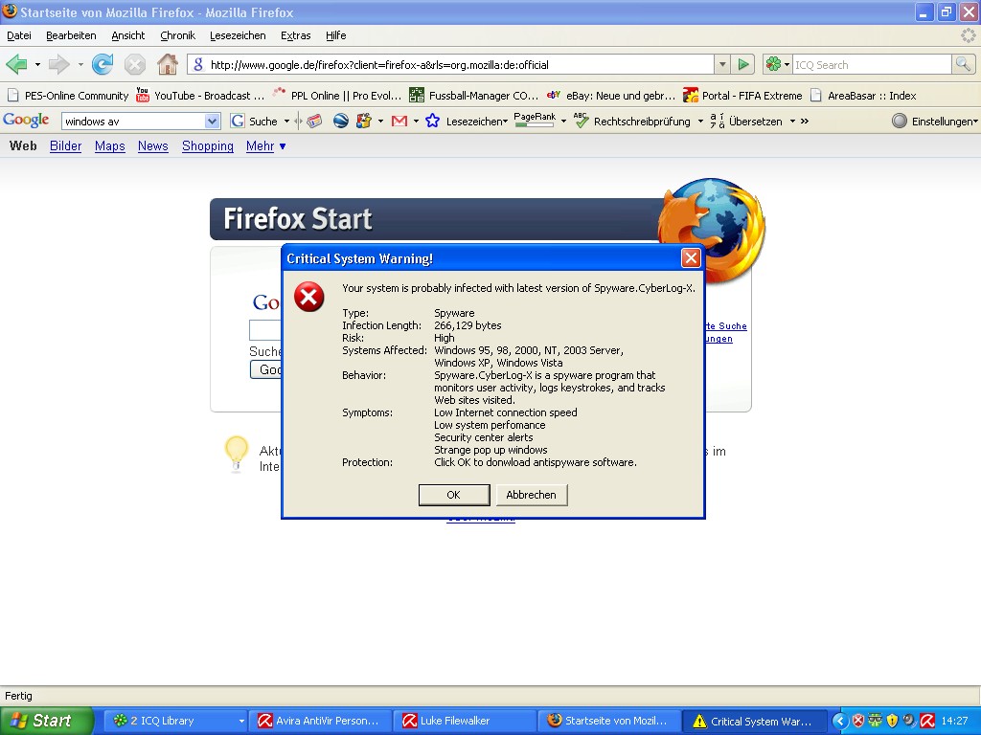Viewport: 981px width, 735px height.
Task: Open the eBay bookmark
Action: pyautogui.click(x=610, y=96)
